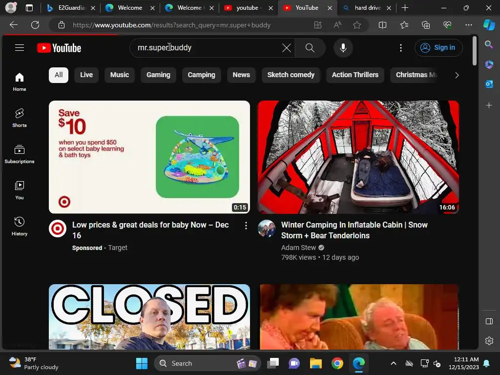Open History in the sidebar
The height and width of the screenshot is (375, 500).
point(20,226)
